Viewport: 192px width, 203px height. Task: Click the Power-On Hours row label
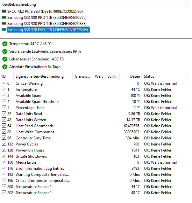tap(30, 150)
